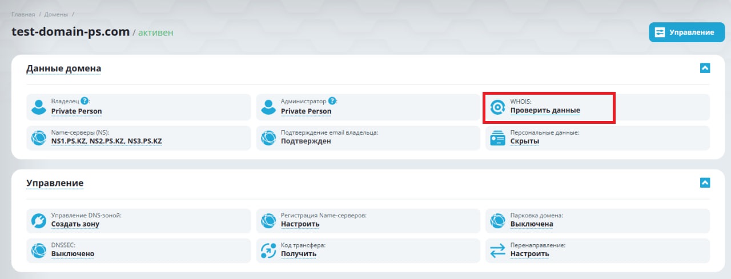Click the help question mark next to Администратор
Image resolution: width=731 pixels, height=279 pixels.
[x=332, y=100]
